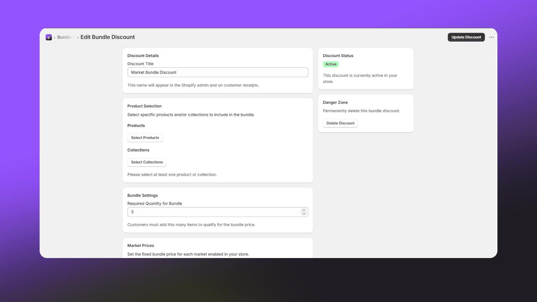Click the Delete Discount button
This screenshot has height=302, width=537.
(x=340, y=123)
